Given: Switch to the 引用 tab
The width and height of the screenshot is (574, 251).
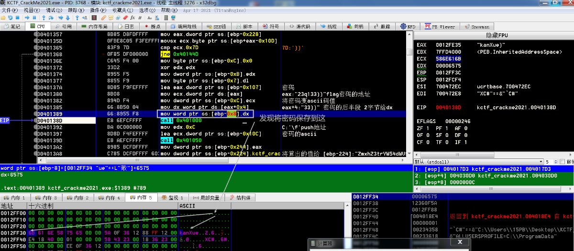Looking at the screenshot, I should 63,26.
